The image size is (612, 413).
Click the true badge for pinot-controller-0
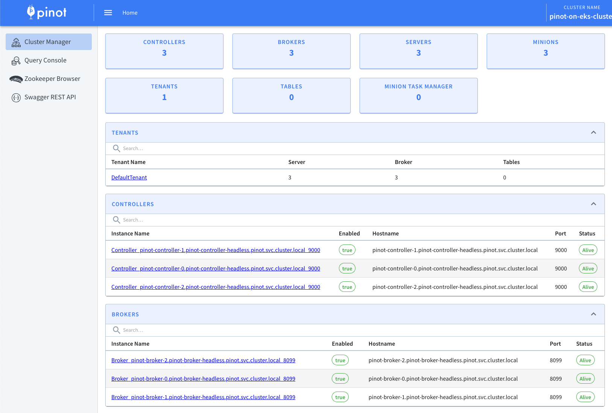(x=347, y=269)
